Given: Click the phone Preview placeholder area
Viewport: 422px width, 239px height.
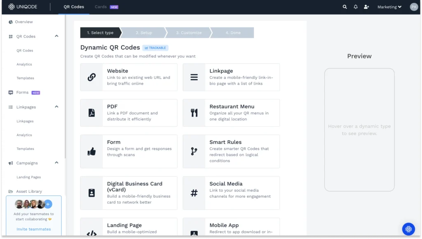Looking at the screenshot, I should pos(359,130).
